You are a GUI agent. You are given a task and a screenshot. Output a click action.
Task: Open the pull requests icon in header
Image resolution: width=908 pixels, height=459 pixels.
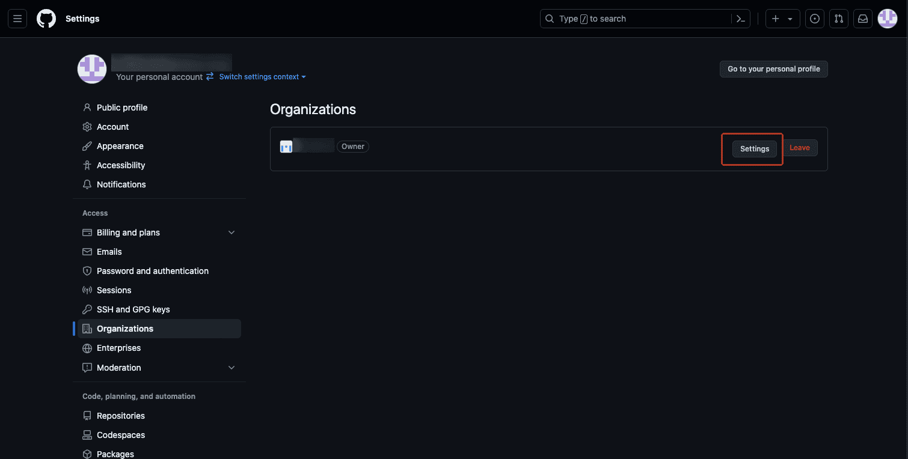839,19
